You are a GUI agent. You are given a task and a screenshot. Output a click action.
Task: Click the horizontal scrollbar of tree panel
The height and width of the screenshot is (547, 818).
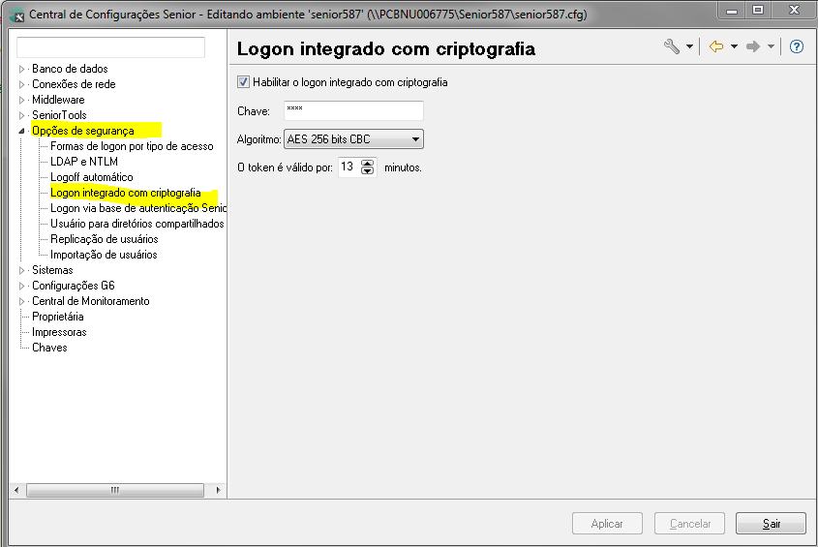(114, 490)
